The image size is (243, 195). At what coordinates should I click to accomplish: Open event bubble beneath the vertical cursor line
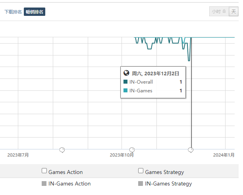[191, 150]
